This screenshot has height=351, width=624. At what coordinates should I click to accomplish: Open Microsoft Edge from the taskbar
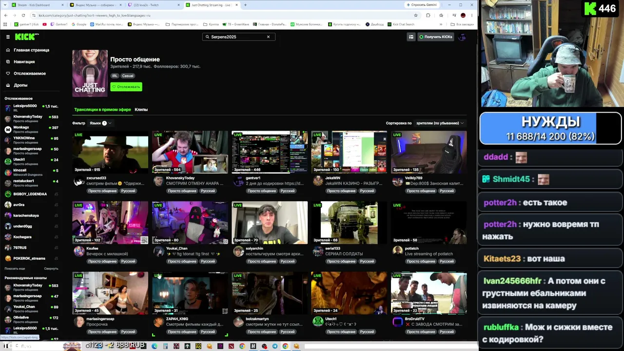tap(155, 346)
